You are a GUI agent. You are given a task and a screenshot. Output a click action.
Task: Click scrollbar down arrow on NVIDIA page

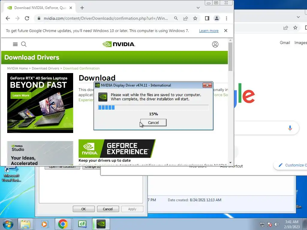click(x=230, y=163)
